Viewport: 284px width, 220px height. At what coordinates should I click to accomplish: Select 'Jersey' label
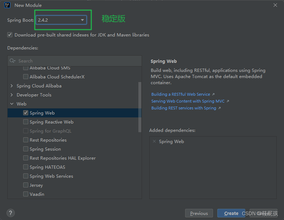[36, 185]
